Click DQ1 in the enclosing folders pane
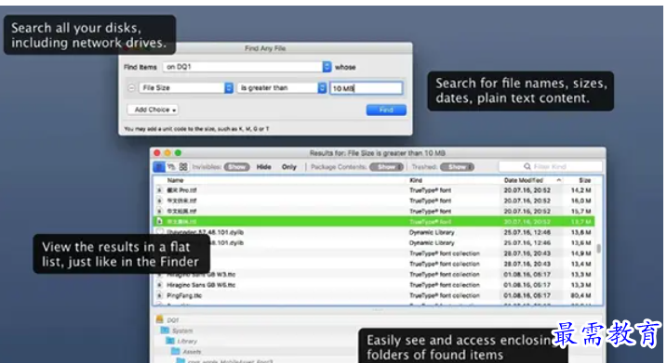Screen dimensions: 667x363 point(173,320)
